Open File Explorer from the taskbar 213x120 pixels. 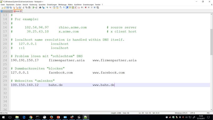(17, 117)
